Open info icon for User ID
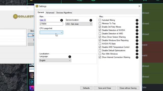This screenshot has height=91, width=163. tap(62, 20)
